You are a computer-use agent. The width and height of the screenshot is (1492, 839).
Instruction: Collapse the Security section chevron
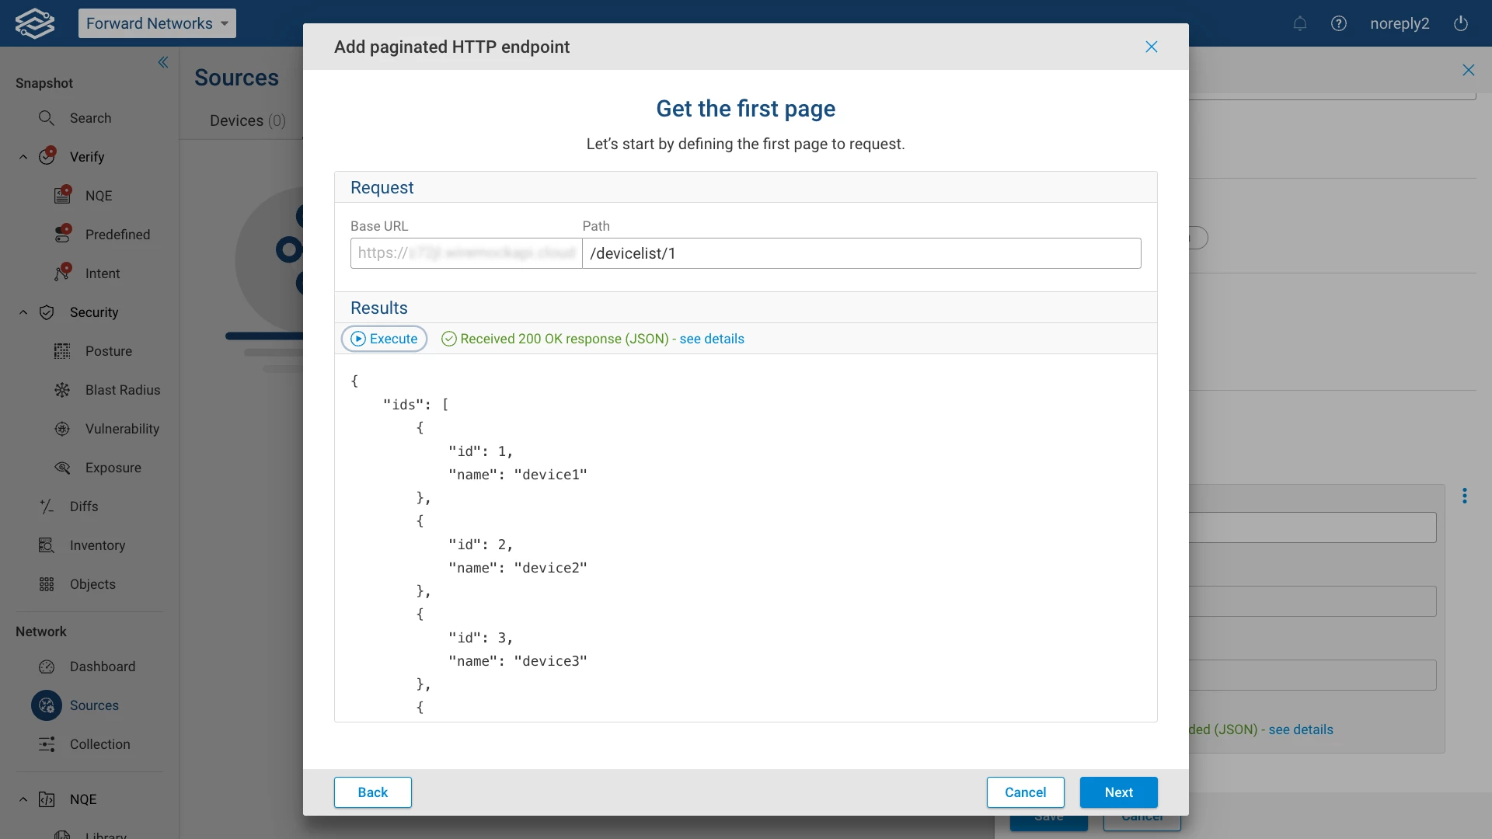pos(23,312)
